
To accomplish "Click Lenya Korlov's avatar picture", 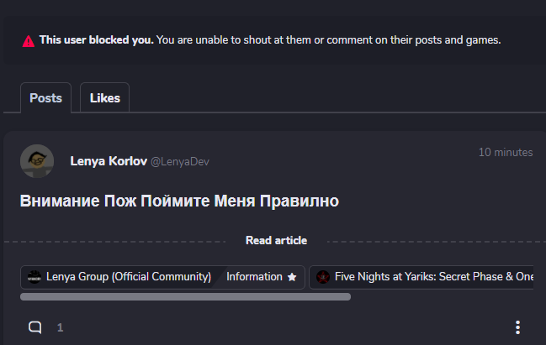I will [37, 161].
